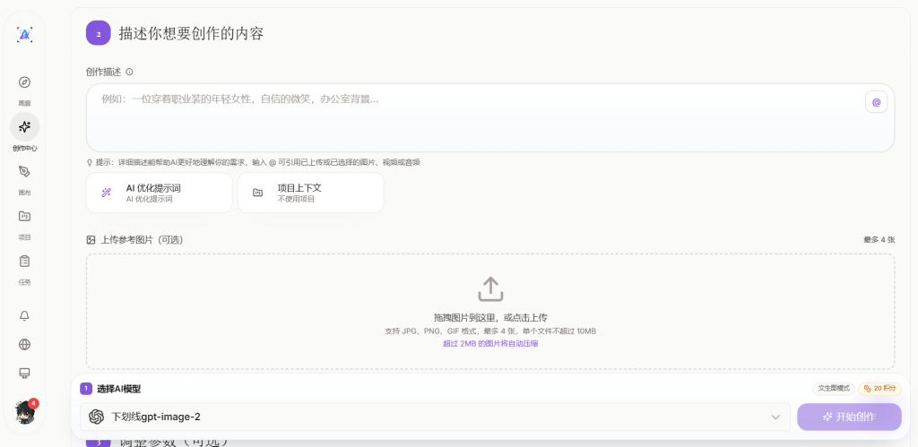Screen dimensions: 918x447
Task: Open the 项目 folder icon in sidebar
Action: [x=24, y=216]
